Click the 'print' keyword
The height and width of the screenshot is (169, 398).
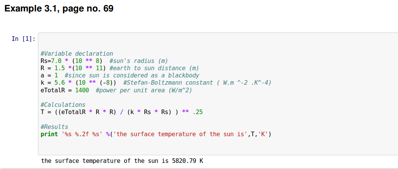48,134
